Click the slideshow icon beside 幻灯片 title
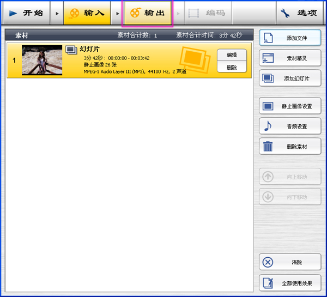 pos(71,50)
